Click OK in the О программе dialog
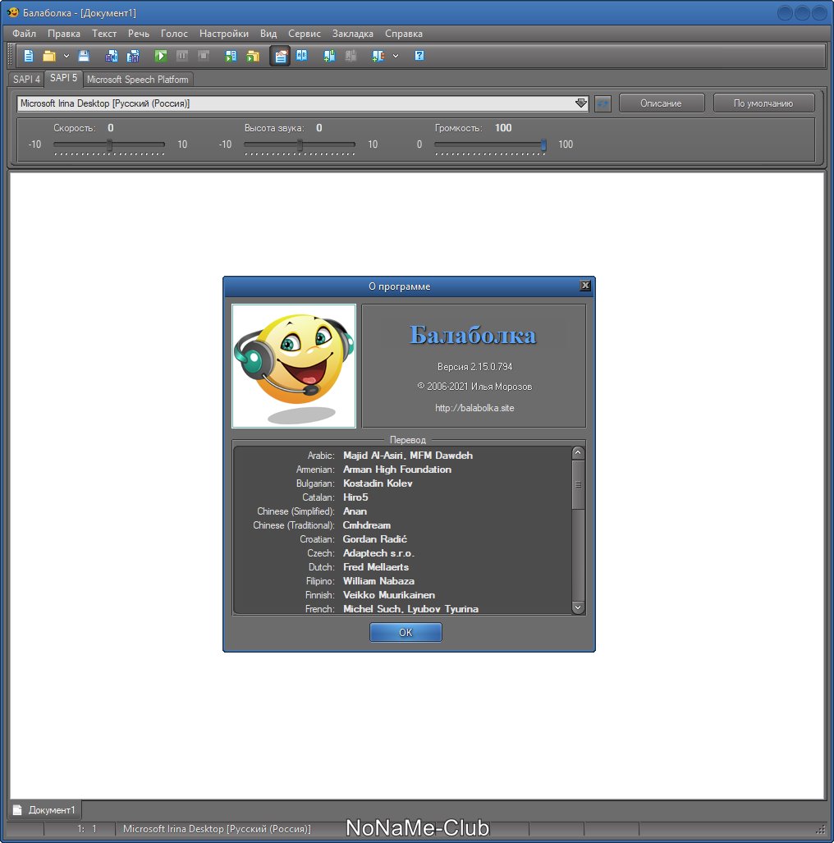834x843 pixels. coord(406,632)
